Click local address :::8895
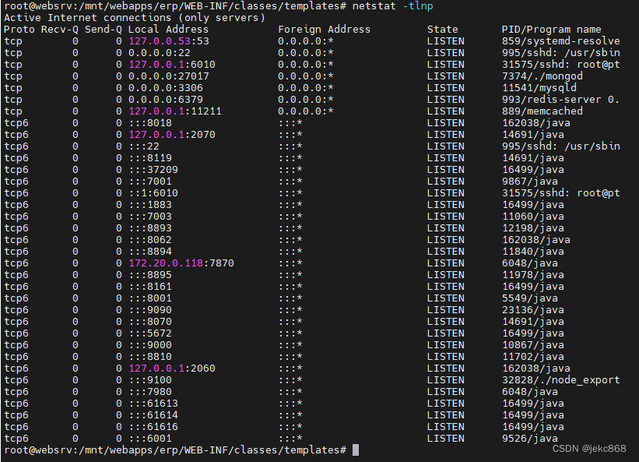 click(150, 275)
